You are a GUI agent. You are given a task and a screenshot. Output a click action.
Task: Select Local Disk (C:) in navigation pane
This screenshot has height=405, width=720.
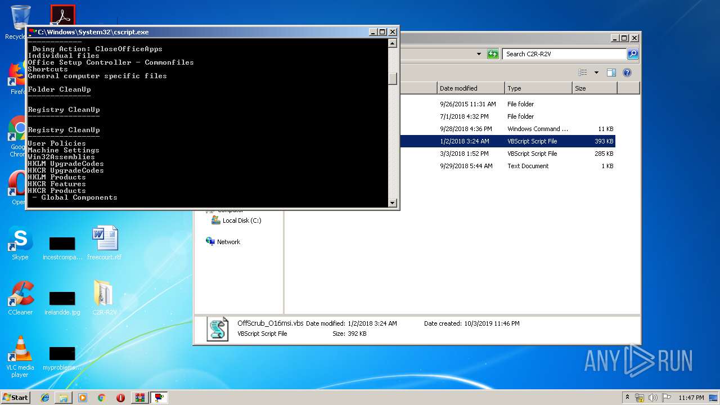236,220
